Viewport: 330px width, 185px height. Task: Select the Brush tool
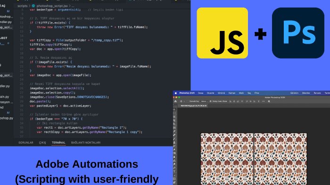tap(174, 139)
